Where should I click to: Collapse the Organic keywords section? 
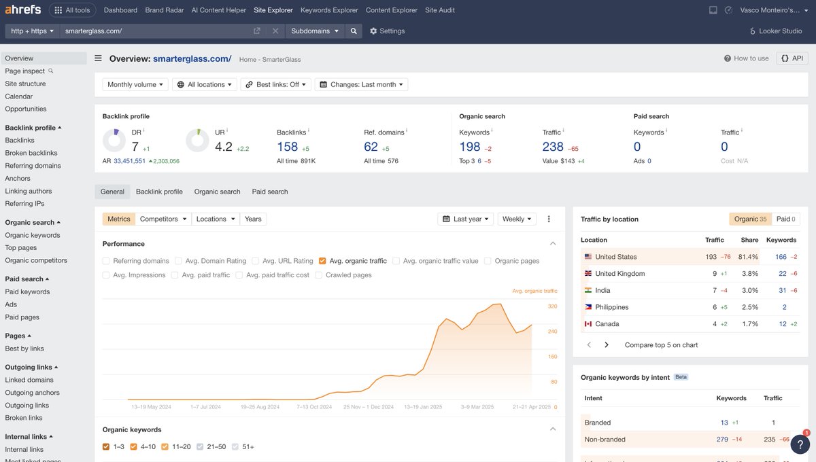pyautogui.click(x=553, y=429)
